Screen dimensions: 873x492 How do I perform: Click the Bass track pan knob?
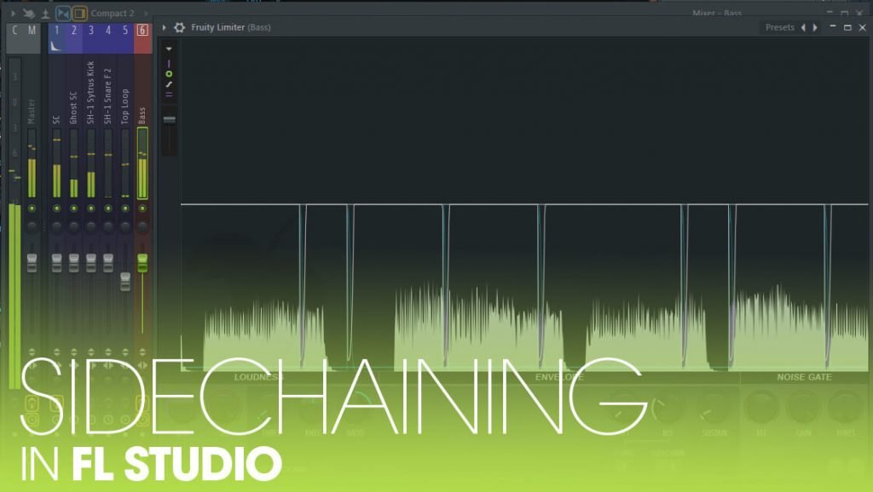pyautogui.click(x=142, y=226)
